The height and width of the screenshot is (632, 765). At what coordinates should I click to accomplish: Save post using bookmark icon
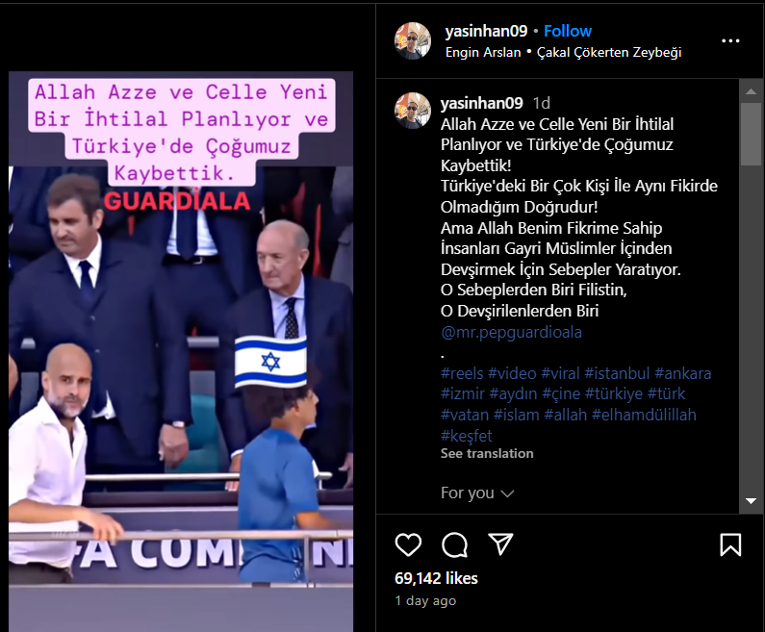730,544
